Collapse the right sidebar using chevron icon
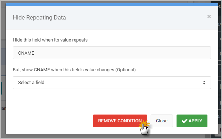Image resolution: width=222 pixels, height=139 pixels. (220, 6)
